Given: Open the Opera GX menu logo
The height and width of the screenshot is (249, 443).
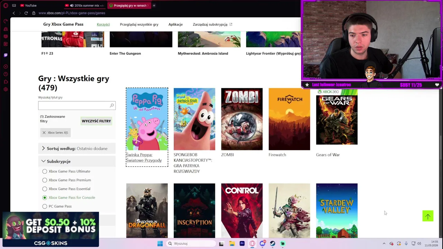Looking at the screenshot, I should coord(6,6).
